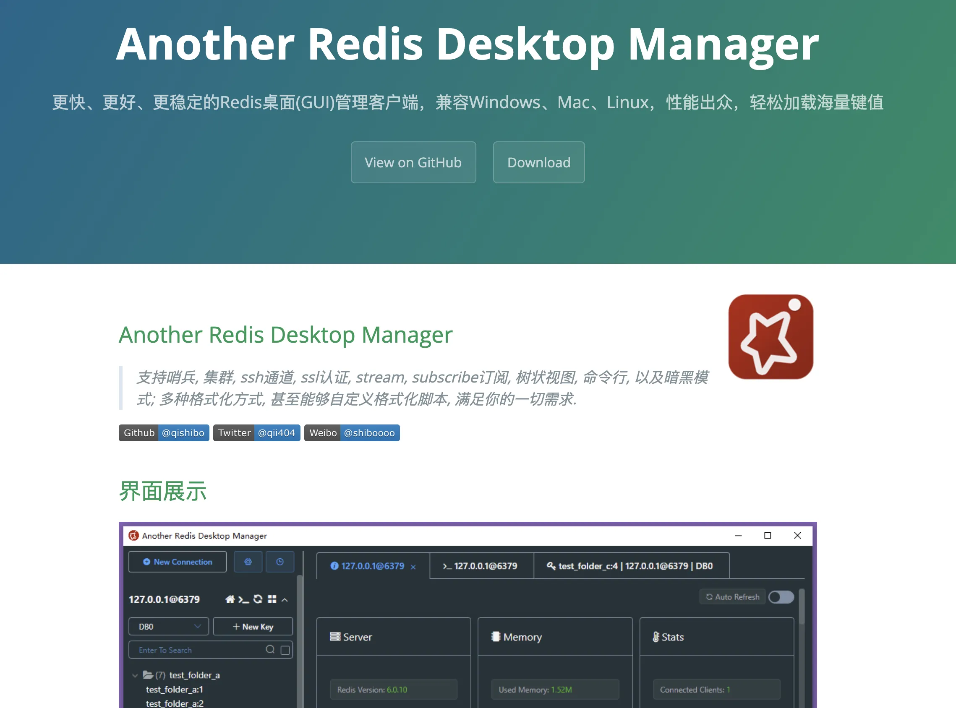The height and width of the screenshot is (708, 956).
Task: Click the Server panel header
Action: click(394, 637)
